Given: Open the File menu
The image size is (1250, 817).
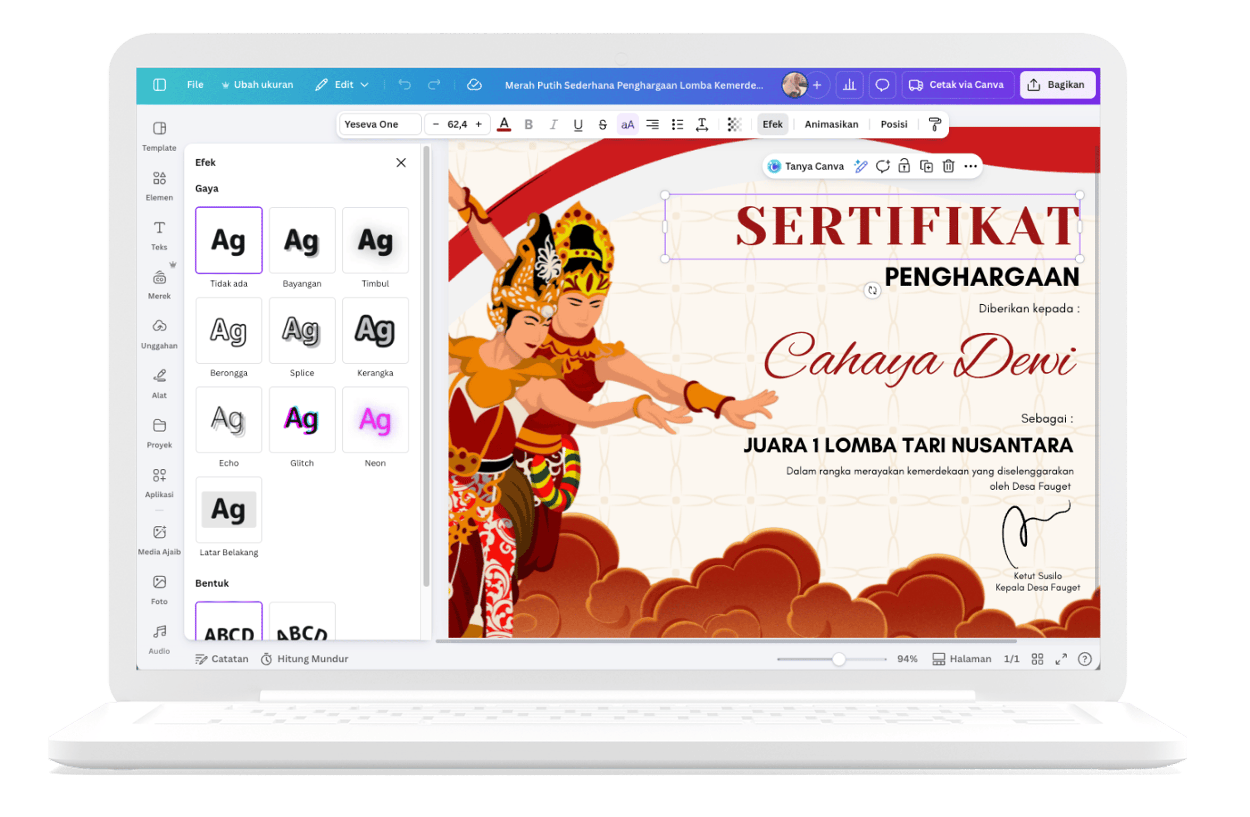Looking at the screenshot, I should 195,84.
